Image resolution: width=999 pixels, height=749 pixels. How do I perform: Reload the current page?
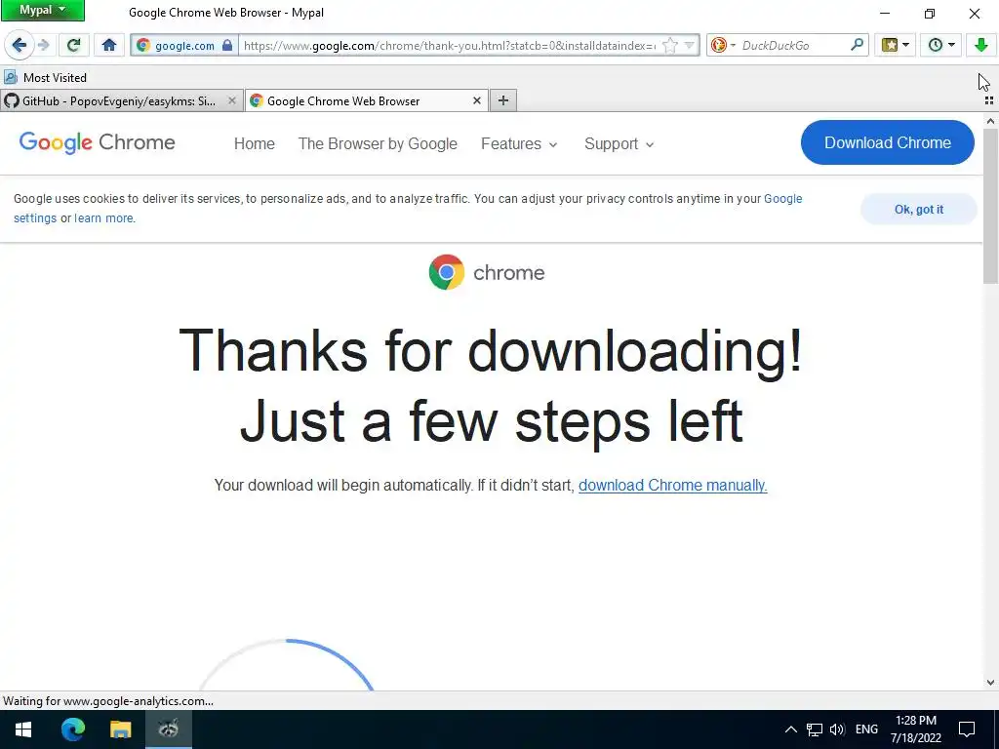click(73, 45)
